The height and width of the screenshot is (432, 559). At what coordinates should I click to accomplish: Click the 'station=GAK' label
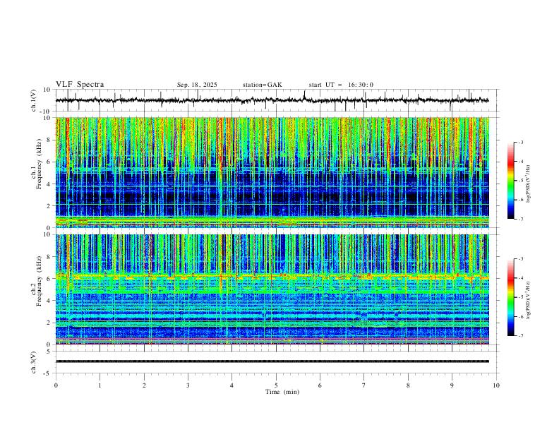point(262,85)
